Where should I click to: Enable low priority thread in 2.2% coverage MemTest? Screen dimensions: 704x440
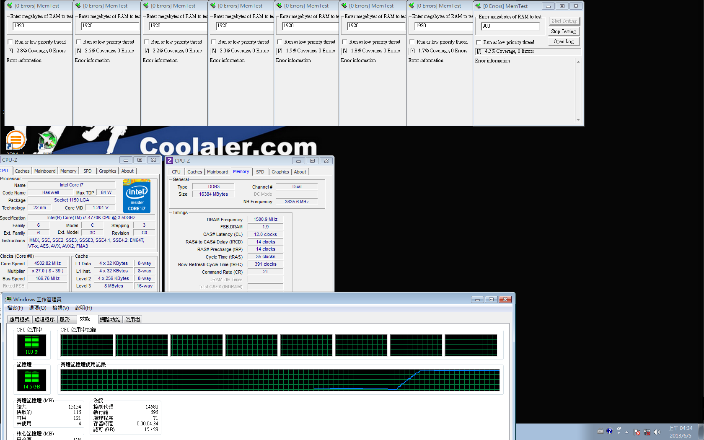tap(146, 42)
